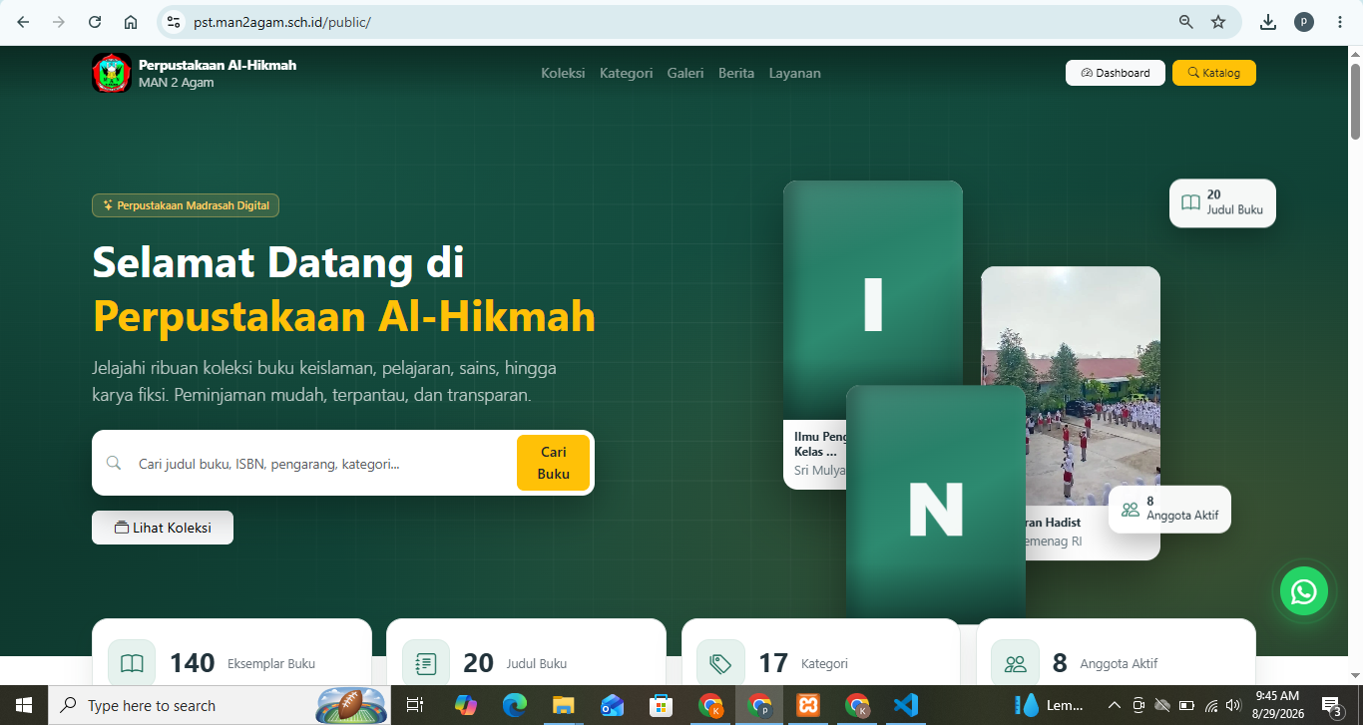Click the zoom magnifier icon in address bar

coord(1186,22)
